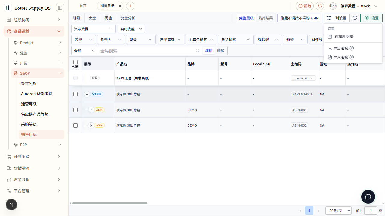Click the Tower Supply OS logo
385x216 pixels.
pyautogui.click(x=8, y=8)
